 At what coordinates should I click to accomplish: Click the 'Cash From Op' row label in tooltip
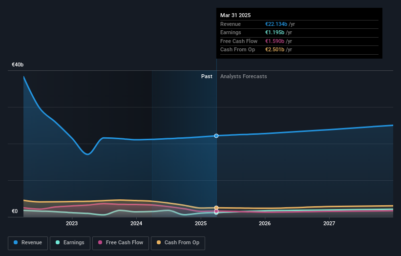tap(237, 50)
